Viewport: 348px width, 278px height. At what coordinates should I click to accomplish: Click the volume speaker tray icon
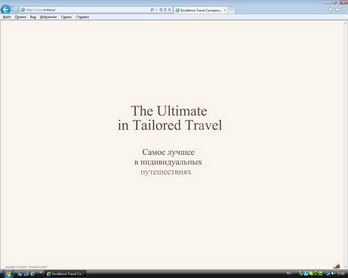(x=333, y=273)
